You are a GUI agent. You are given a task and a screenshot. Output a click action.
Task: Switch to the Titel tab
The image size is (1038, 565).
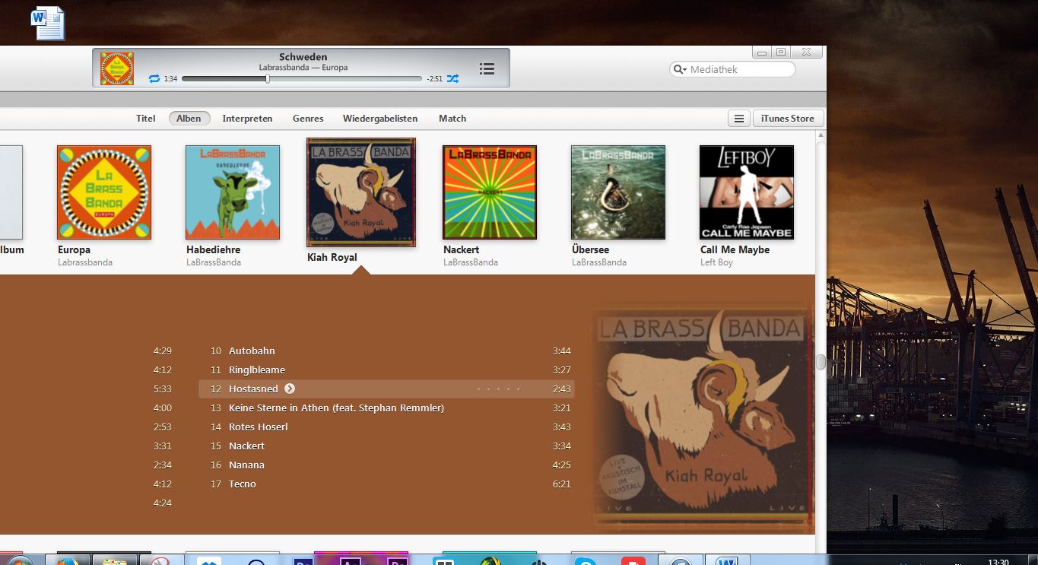[x=146, y=119]
